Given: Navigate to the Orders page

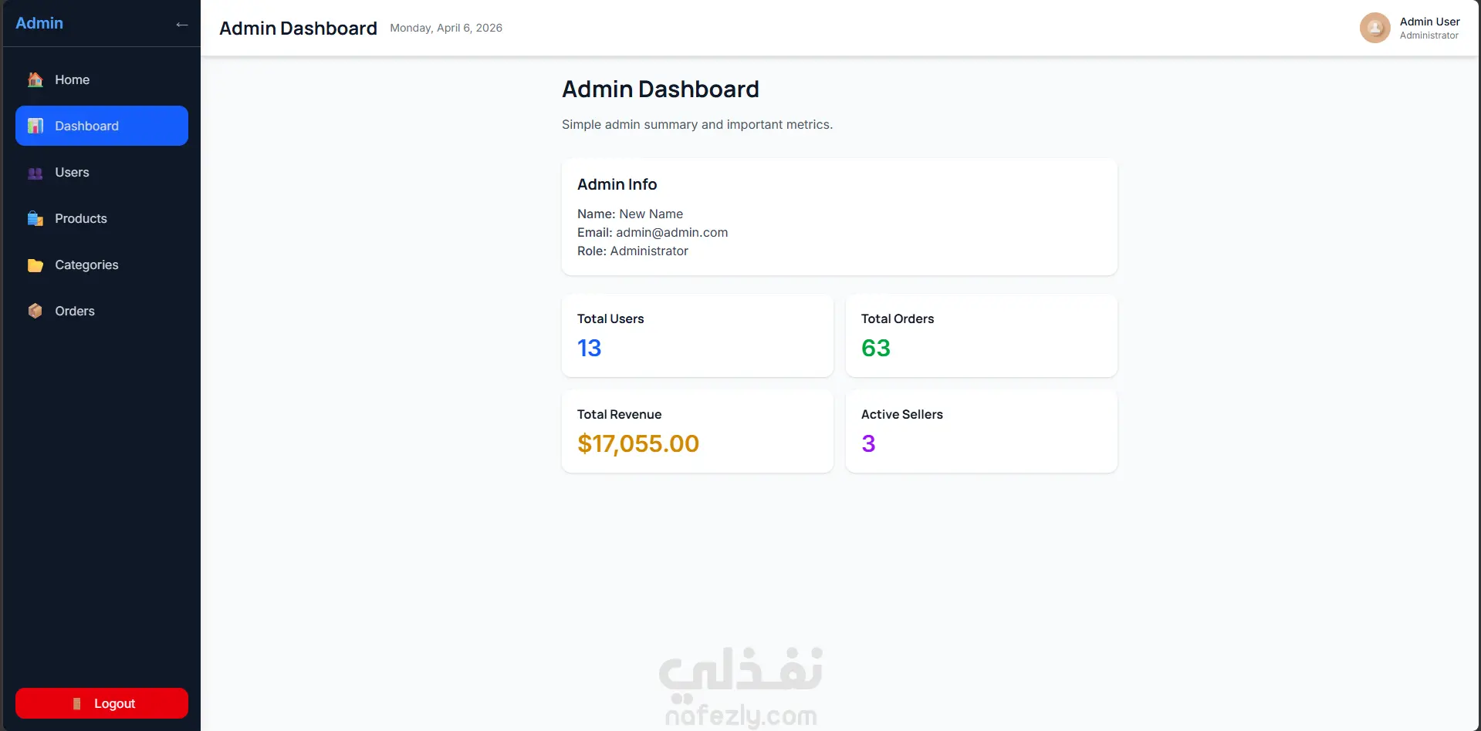Looking at the screenshot, I should tap(75, 312).
